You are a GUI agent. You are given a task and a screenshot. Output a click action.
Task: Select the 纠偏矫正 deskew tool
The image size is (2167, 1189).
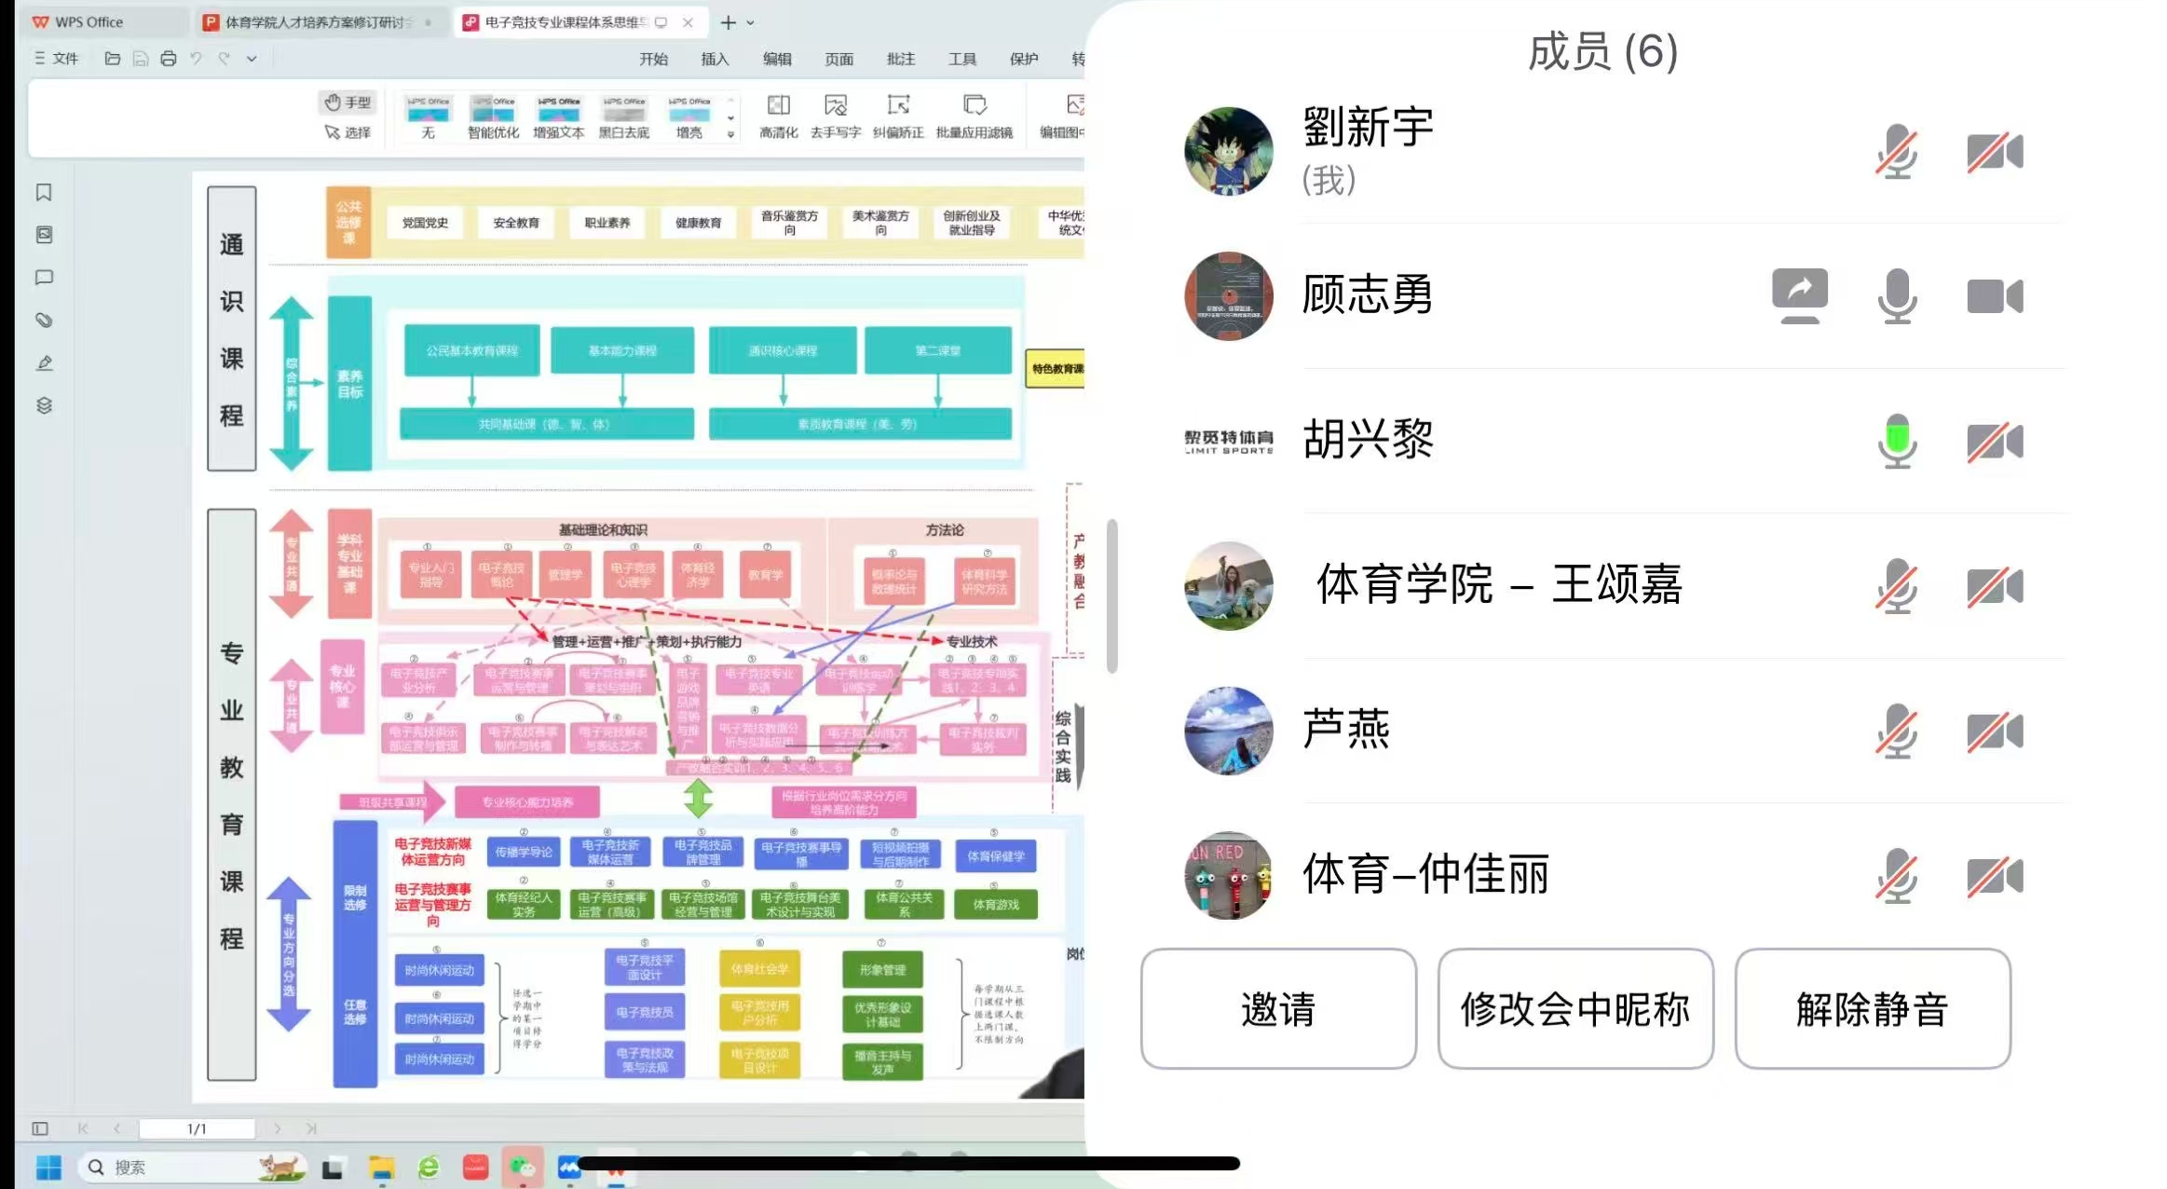click(898, 106)
